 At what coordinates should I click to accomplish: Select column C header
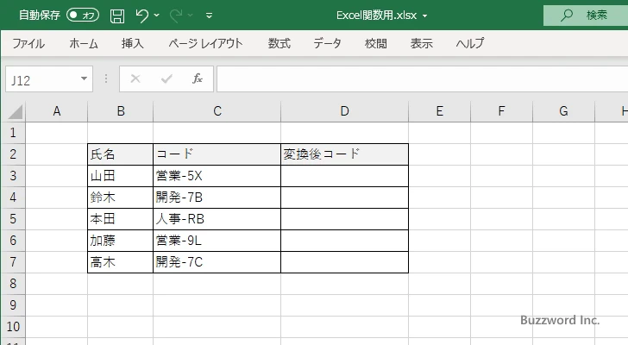tap(217, 111)
